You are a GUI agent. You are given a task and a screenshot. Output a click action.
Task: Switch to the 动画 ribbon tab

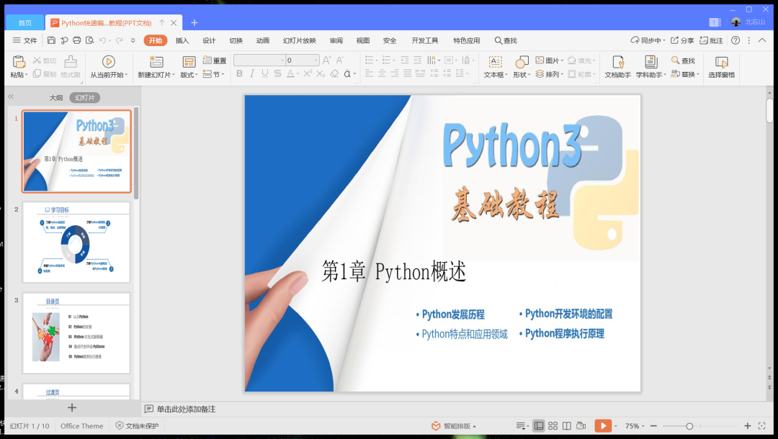[x=263, y=40]
